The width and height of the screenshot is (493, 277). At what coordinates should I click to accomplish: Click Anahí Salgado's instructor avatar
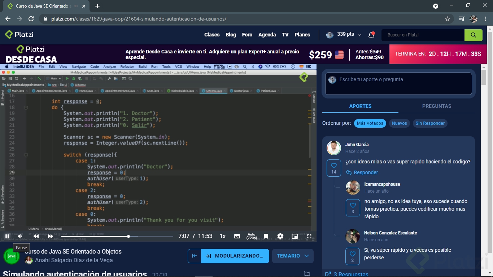pos(29,260)
